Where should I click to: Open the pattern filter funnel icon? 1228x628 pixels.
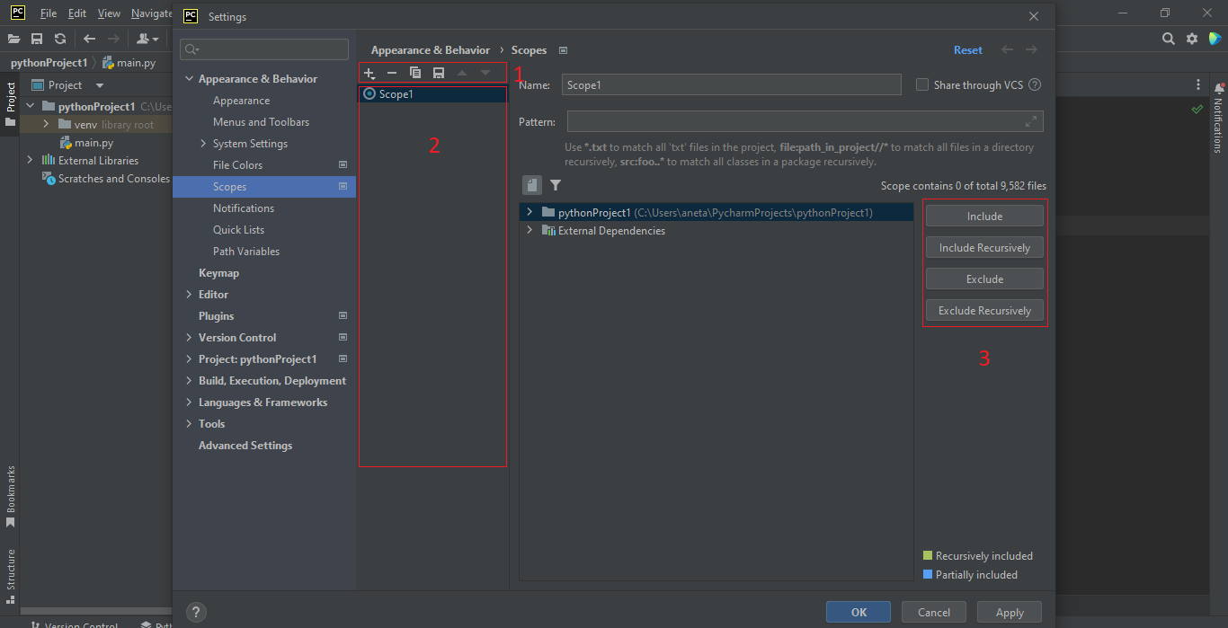pos(555,184)
